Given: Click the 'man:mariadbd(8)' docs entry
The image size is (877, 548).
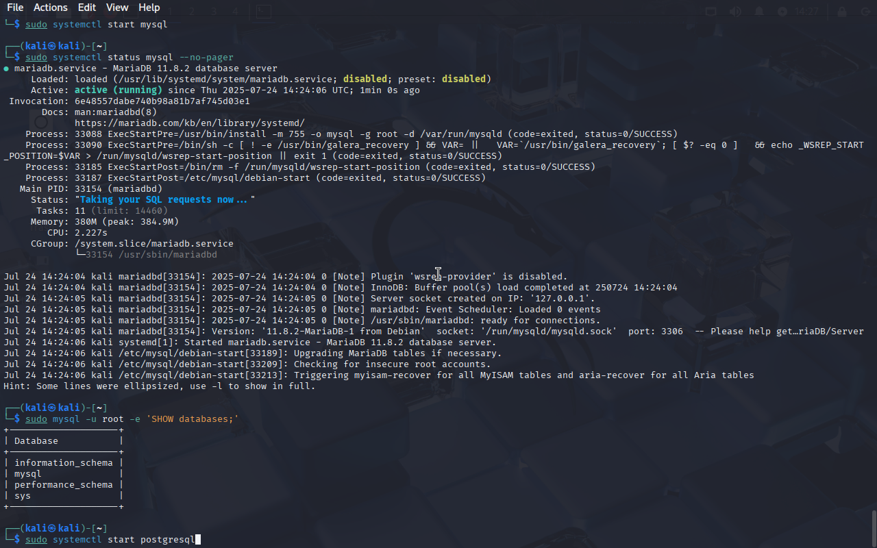Looking at the screenshot, I should [116, 112].
